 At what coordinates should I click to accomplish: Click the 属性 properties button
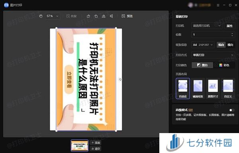click(x=229, y=26)
